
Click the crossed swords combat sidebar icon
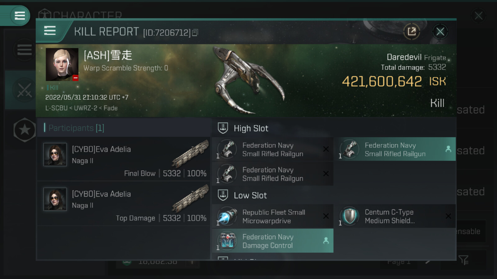[24, 90]
